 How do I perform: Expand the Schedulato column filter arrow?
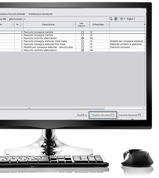click(108, 24)
